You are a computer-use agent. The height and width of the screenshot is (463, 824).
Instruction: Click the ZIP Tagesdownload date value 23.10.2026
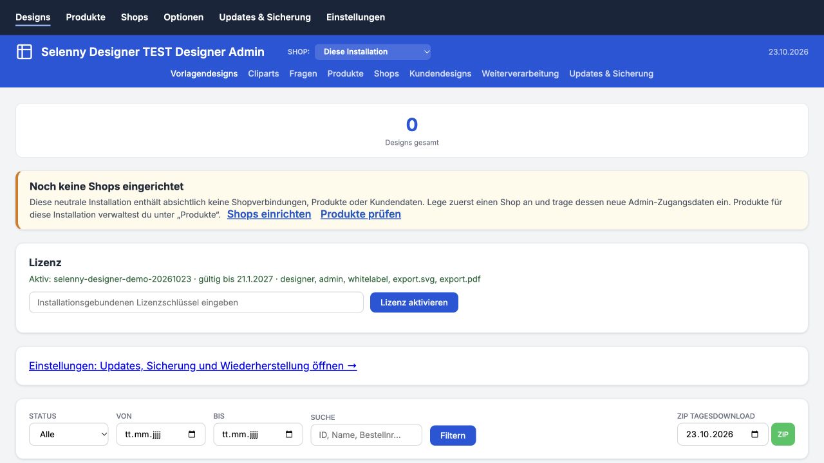tap(709, 435)
